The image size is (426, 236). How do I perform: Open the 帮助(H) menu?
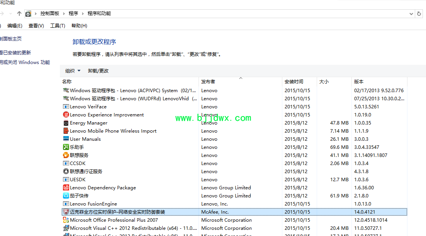(x=79, y=26)
